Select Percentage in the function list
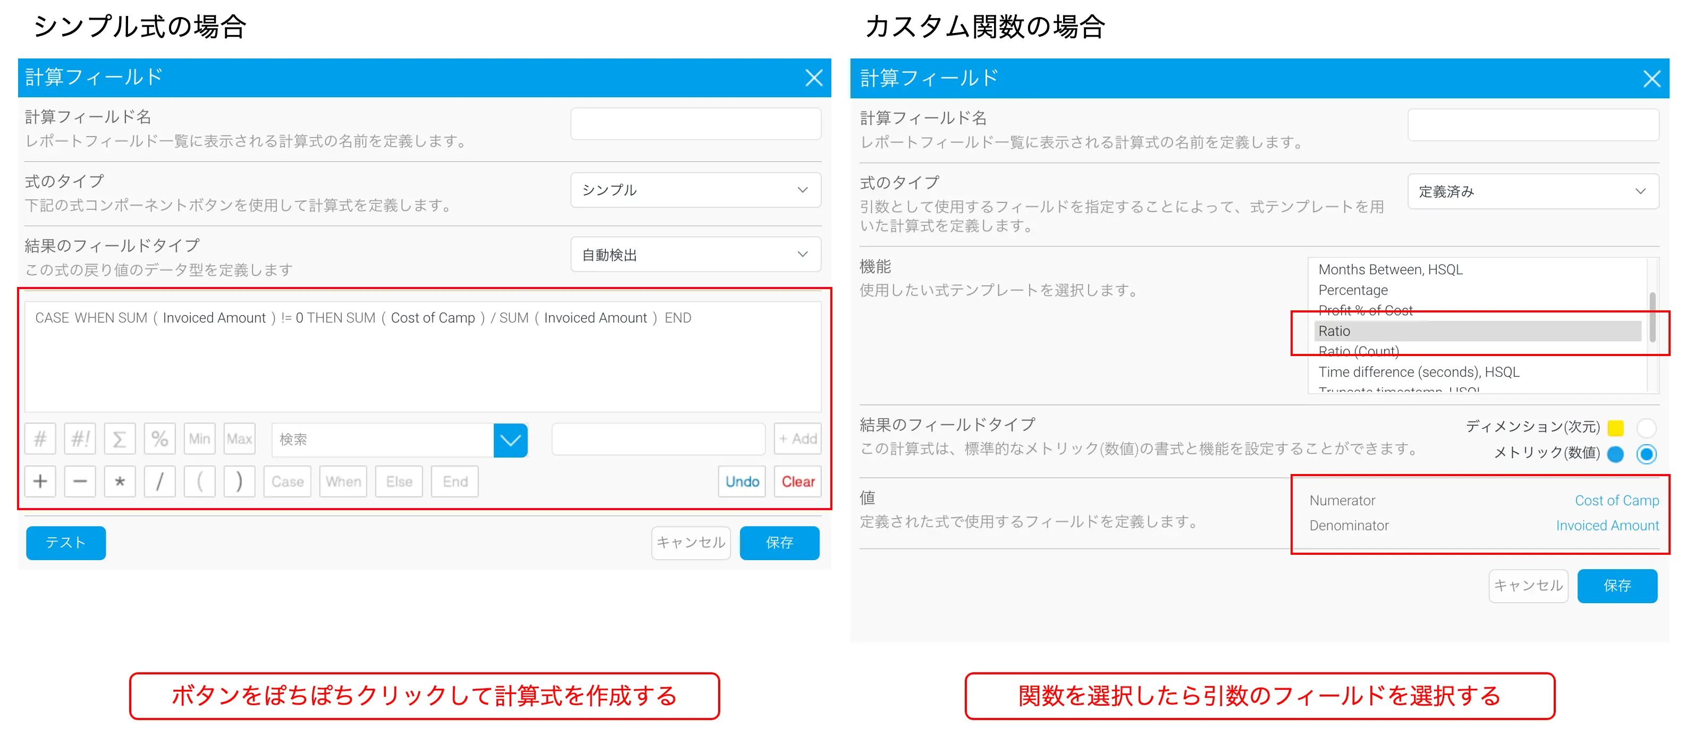1685x744 pixels. (x=1353, y=290)
